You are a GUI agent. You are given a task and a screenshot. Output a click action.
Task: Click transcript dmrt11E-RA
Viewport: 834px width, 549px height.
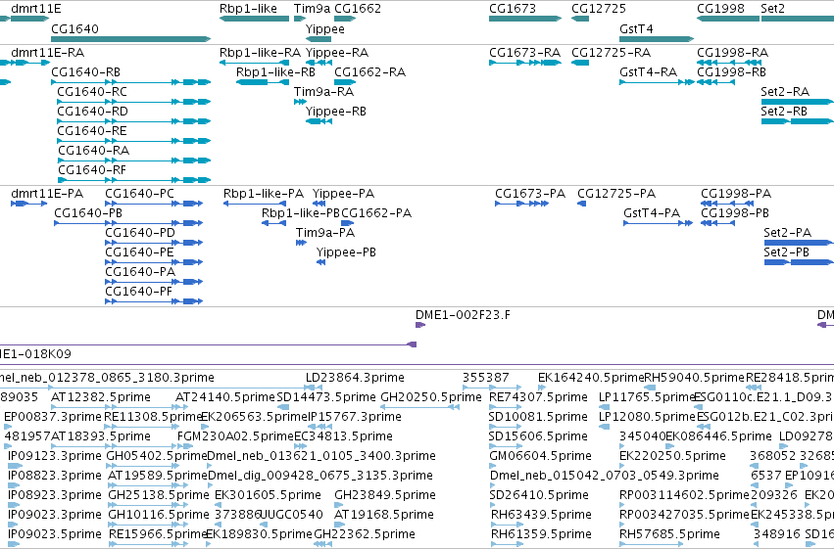pyautogui.click(x=47, y=53)
